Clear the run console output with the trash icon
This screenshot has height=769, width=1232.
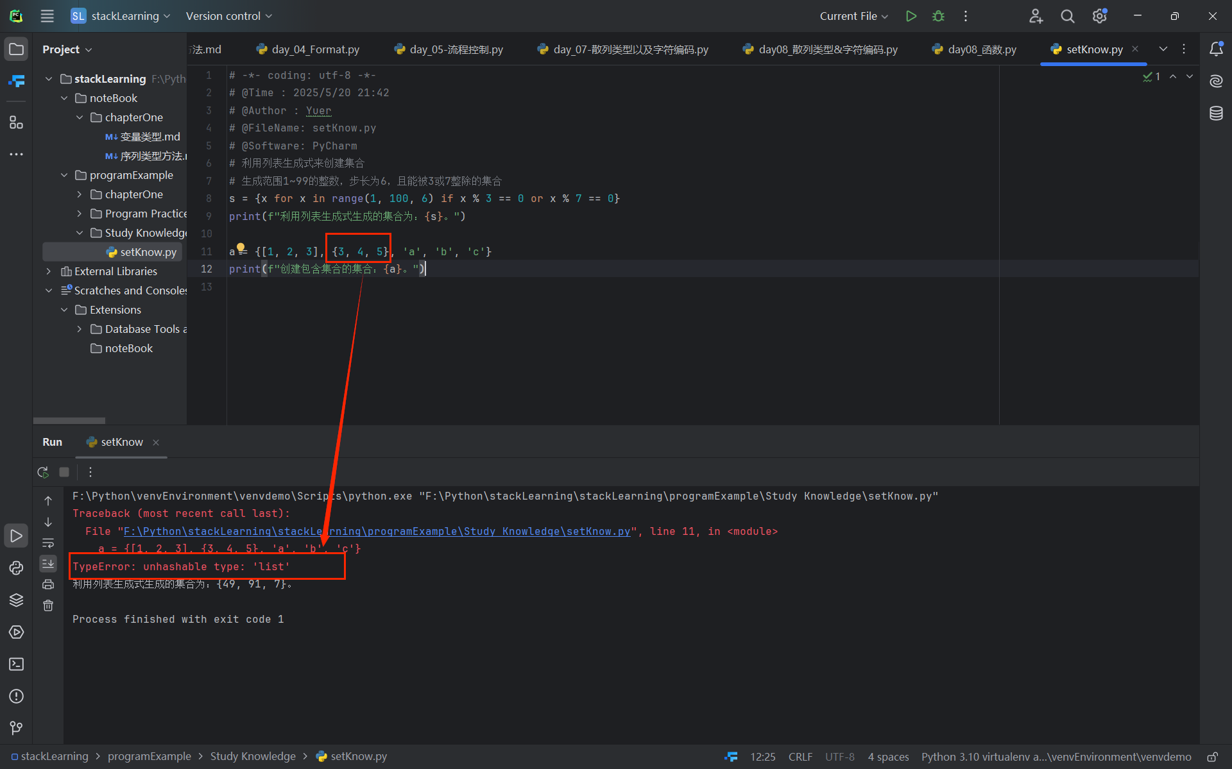(48, 605)
